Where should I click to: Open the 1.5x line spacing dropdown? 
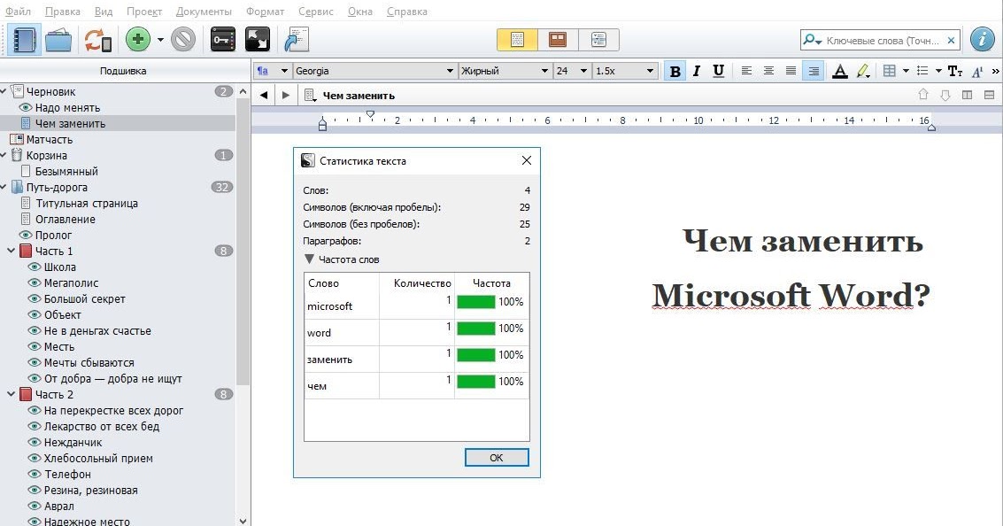[x=625, y=71]
